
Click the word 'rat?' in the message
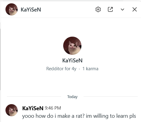pos(80,116)
